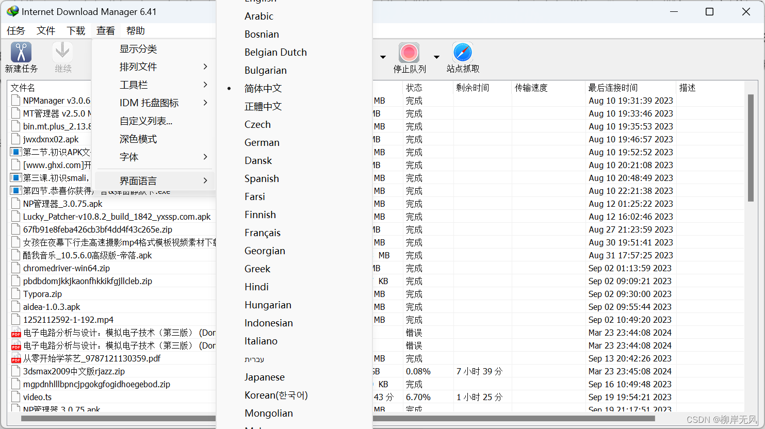Image resolution: width=765 pixels, height=429 pixels.
Task: Click file icon beside Typora.zip
Action: [x=16, y=294]
